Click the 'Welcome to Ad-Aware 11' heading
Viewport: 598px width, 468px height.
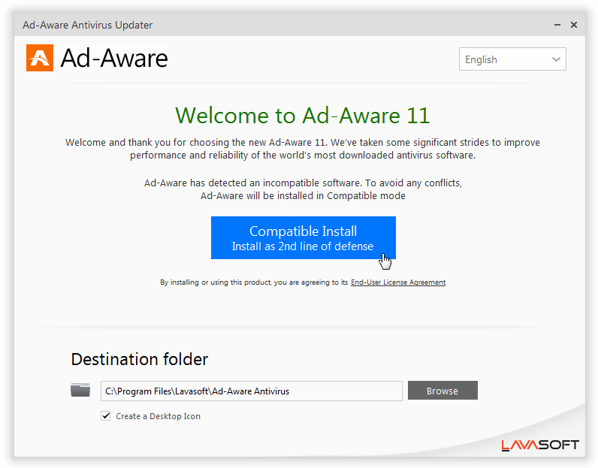click(303, 115)
